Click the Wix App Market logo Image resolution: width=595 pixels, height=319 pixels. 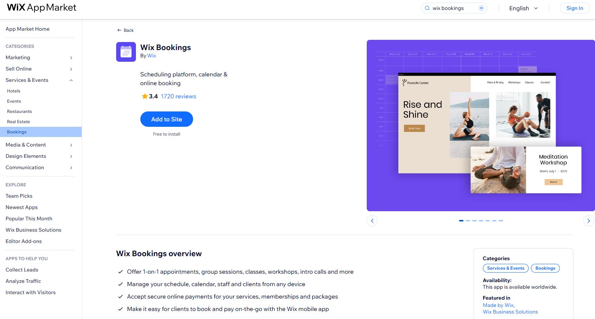(x=42, y=8)
